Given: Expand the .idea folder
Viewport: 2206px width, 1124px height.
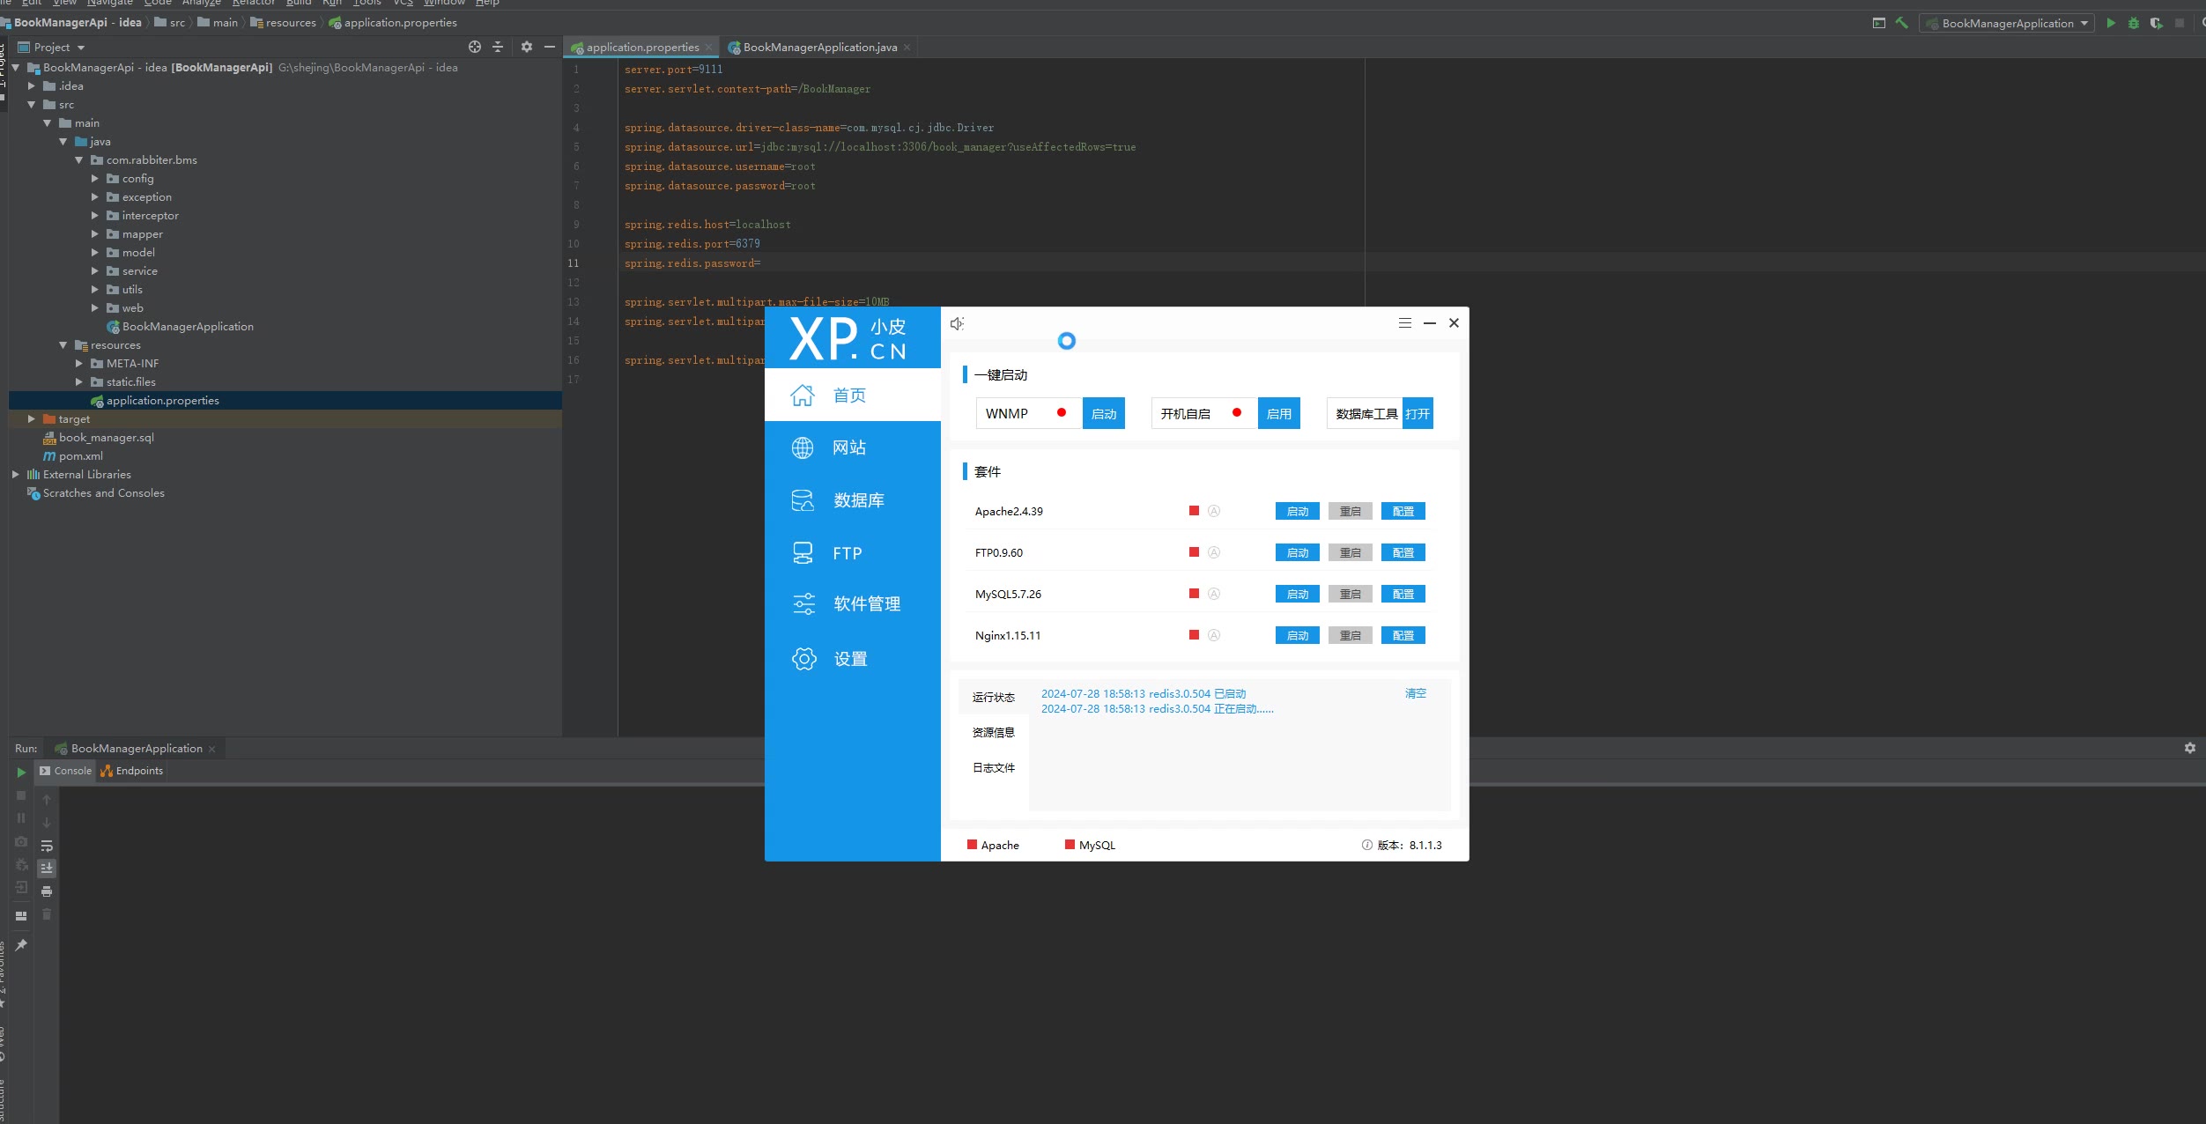Looking at the screenshot, I should click(x=32, y=86).
